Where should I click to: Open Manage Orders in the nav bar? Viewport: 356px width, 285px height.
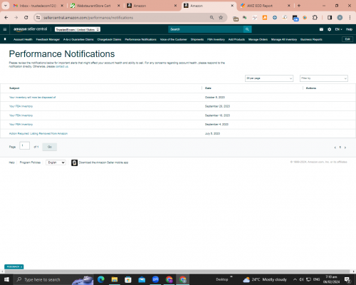[x=258, y=39]
